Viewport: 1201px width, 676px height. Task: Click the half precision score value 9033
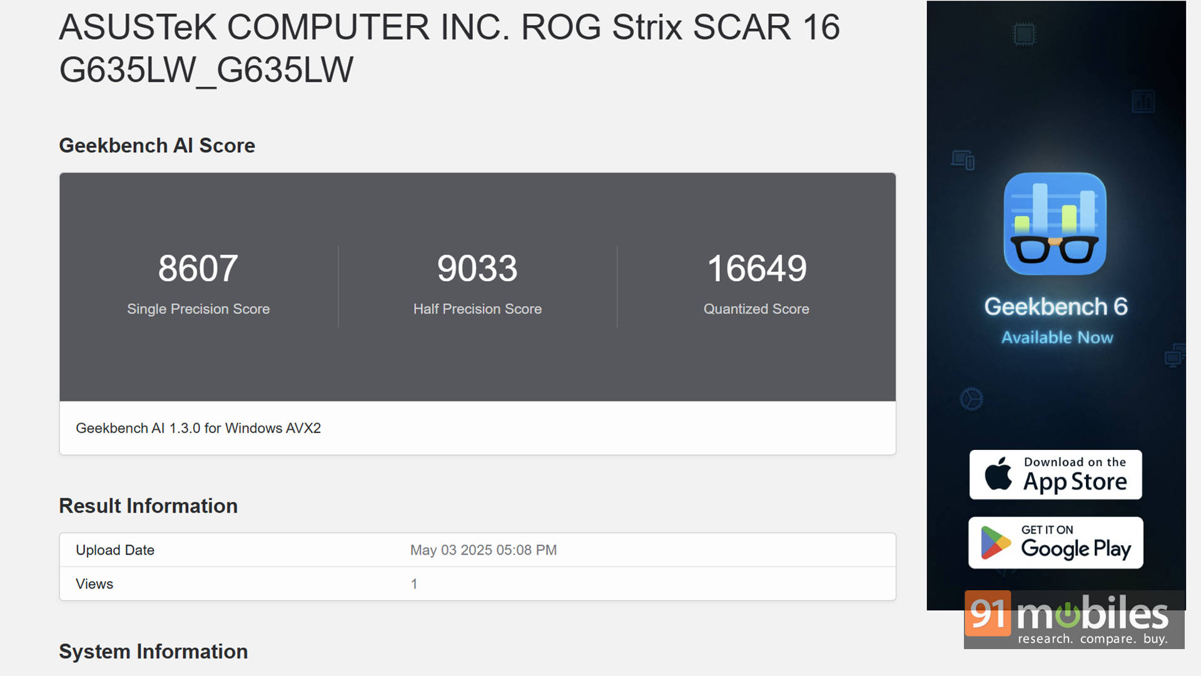(477, 268)
